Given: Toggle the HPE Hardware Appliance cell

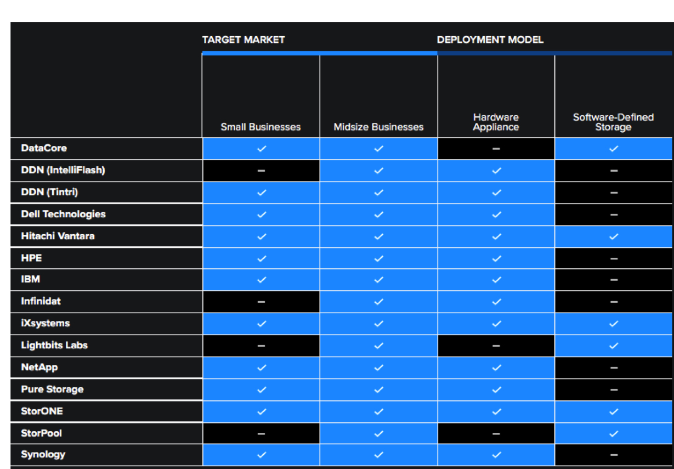Looking at the screenshot, I should [x=496, y=258].
